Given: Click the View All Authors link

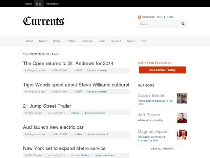Looking at the screenshot, I should [162, 149].
